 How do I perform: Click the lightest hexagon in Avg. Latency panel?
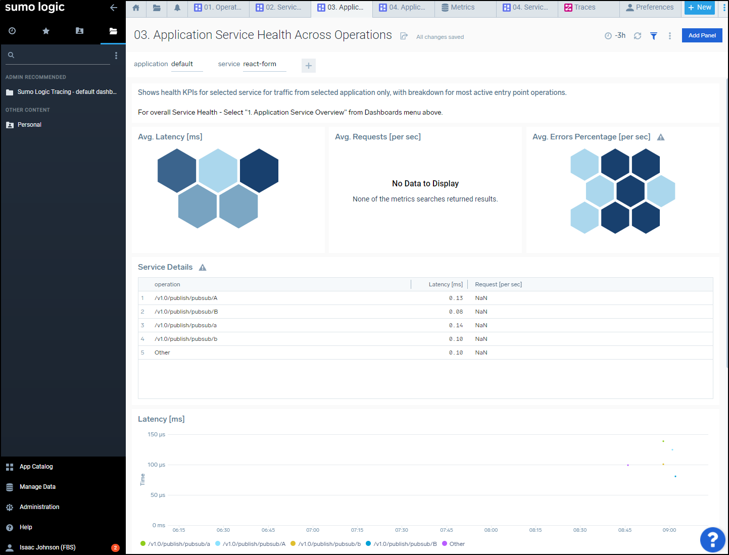[218, 171]
